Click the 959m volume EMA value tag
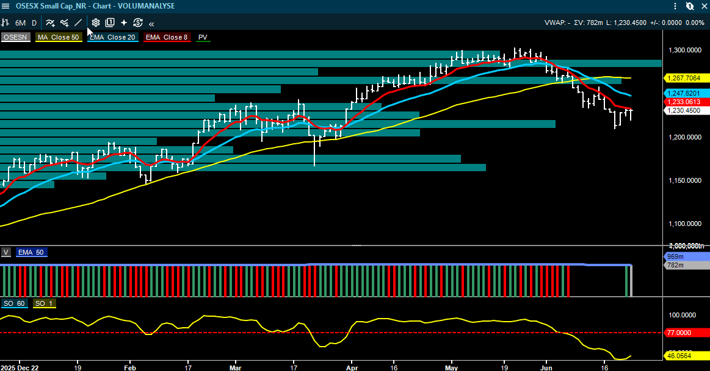The width and height of the screenshot is (710, 371). point(686,256)
